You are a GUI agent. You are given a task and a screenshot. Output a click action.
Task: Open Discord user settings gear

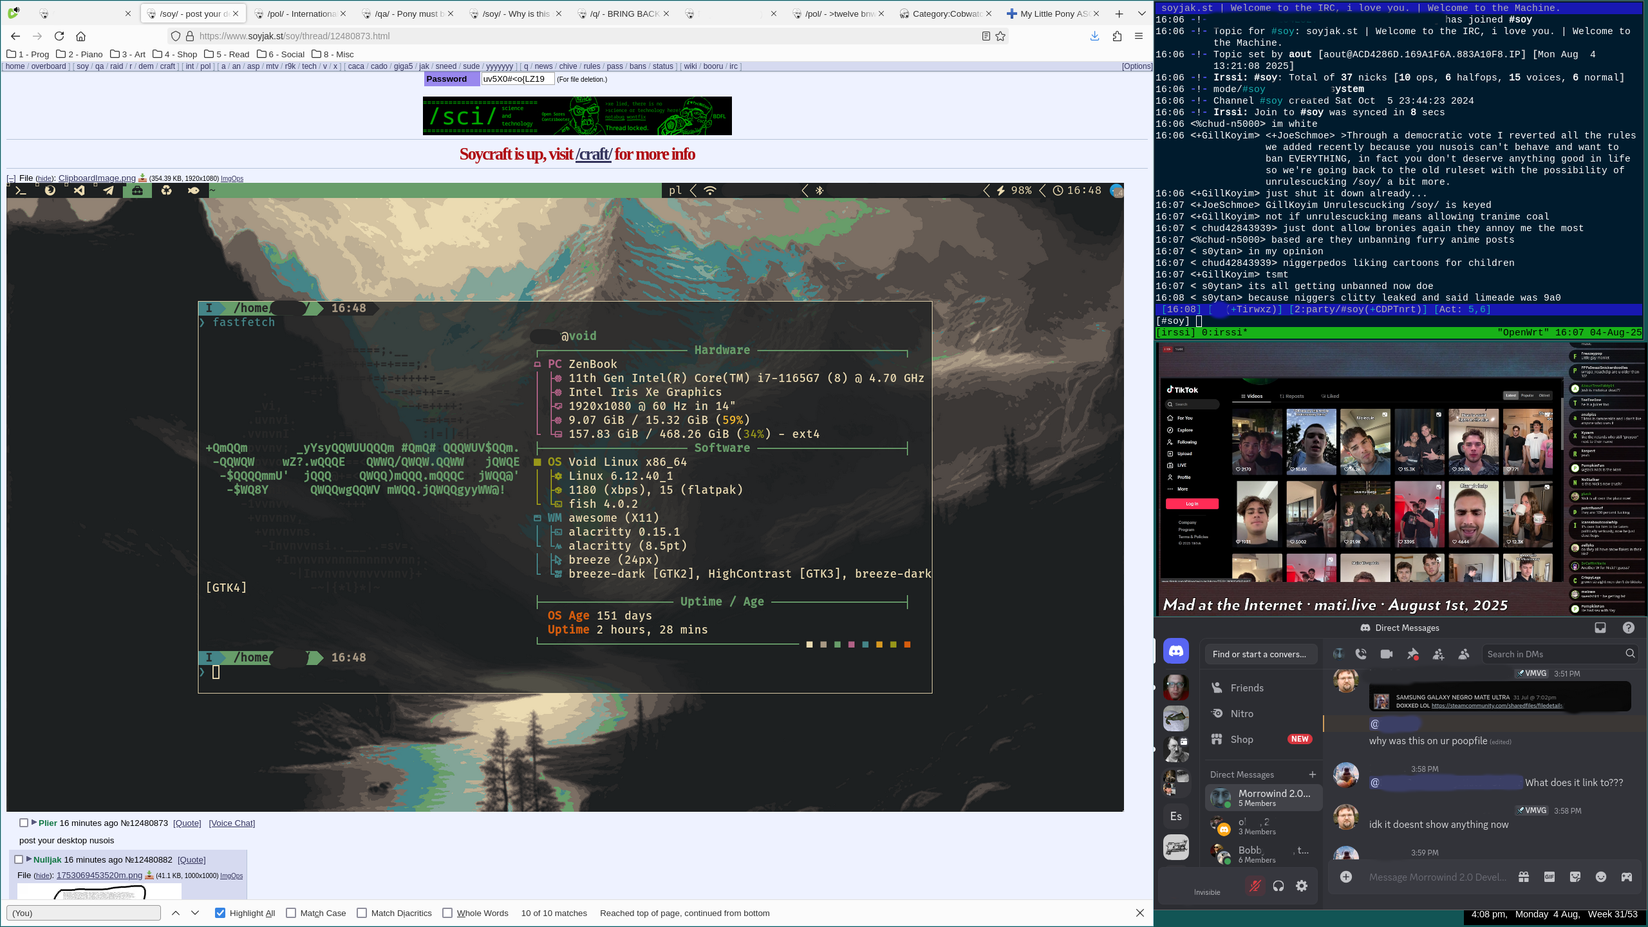pyautogui.click(x=1302, y=886)
